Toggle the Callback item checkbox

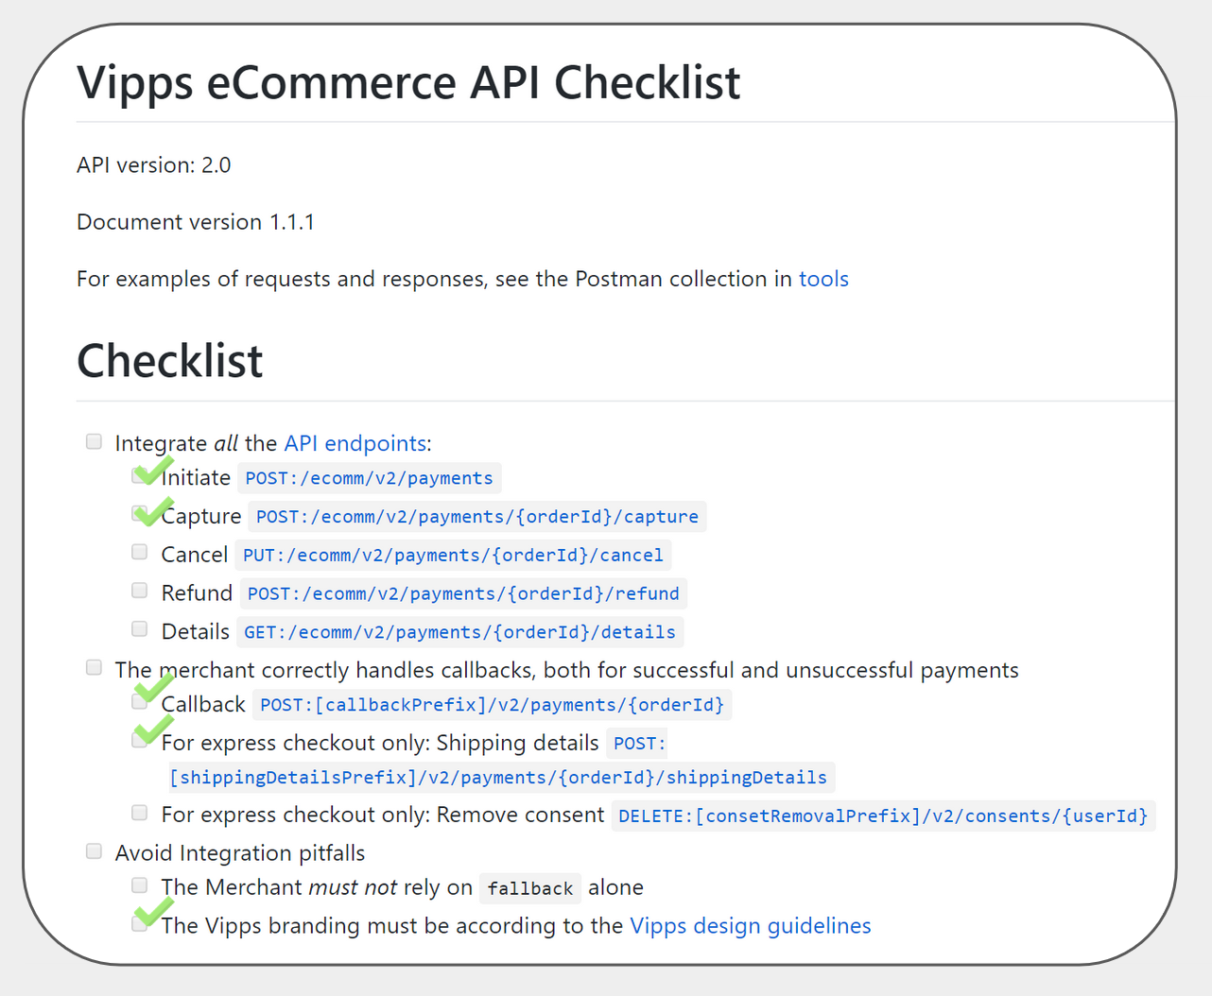coord(140,702)
